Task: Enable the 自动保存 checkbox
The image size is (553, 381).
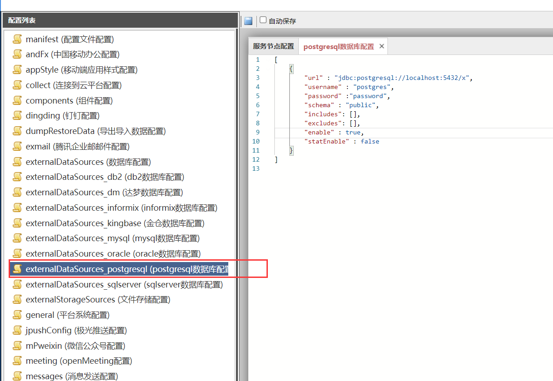Action: click(263, 20)
